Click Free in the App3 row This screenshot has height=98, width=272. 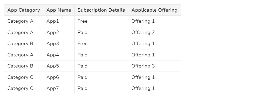pyautogui.click(x=82, y=43)
